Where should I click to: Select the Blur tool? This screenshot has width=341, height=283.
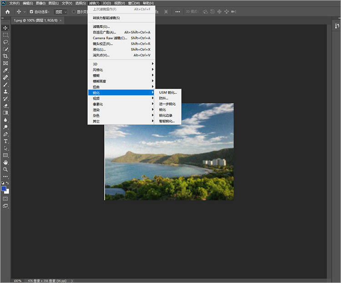click(5, 120)
